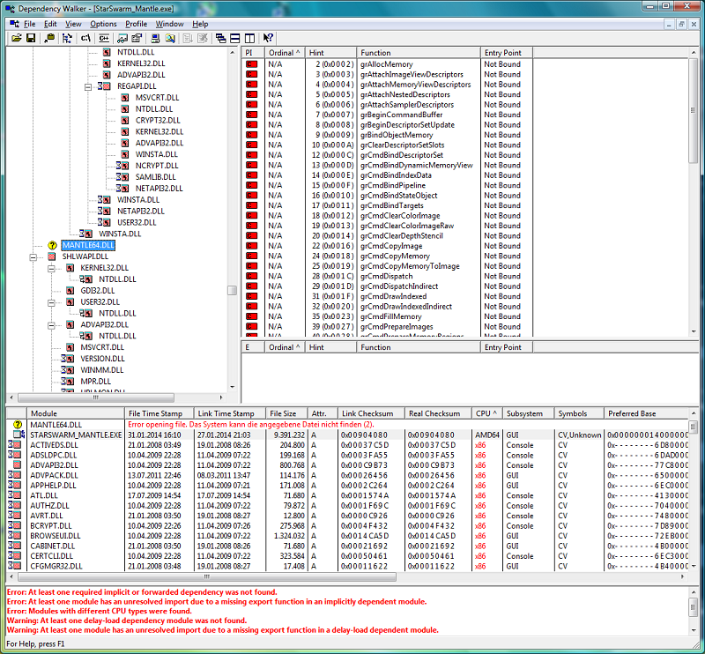Open the System Information toolbar icon
The height and width of the screenshot is (654, 705).
(155, 38)
